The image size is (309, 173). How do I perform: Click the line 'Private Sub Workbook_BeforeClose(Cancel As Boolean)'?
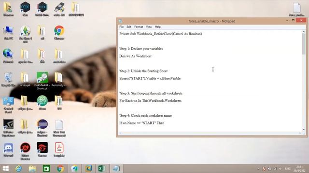[161, 34]
